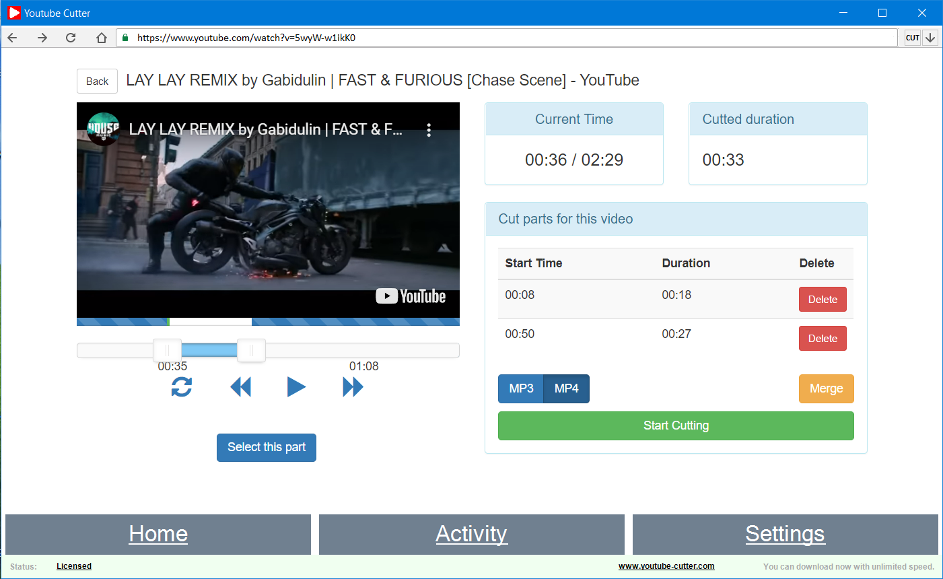Click the download arrow toolbar icon

pyautogui.click(x=930, y=38)
